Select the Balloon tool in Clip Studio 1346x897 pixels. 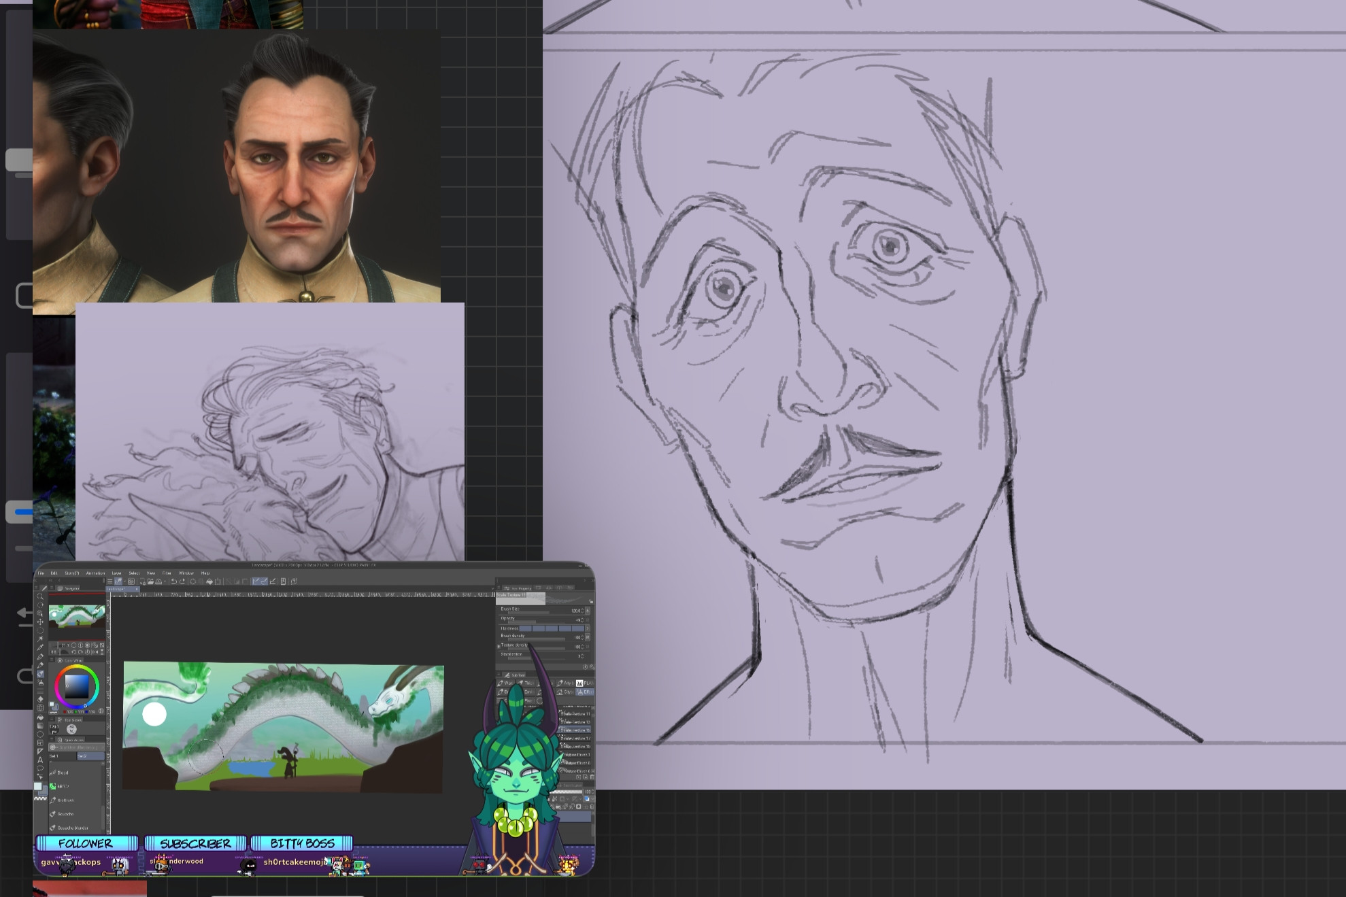click(40, 768)
